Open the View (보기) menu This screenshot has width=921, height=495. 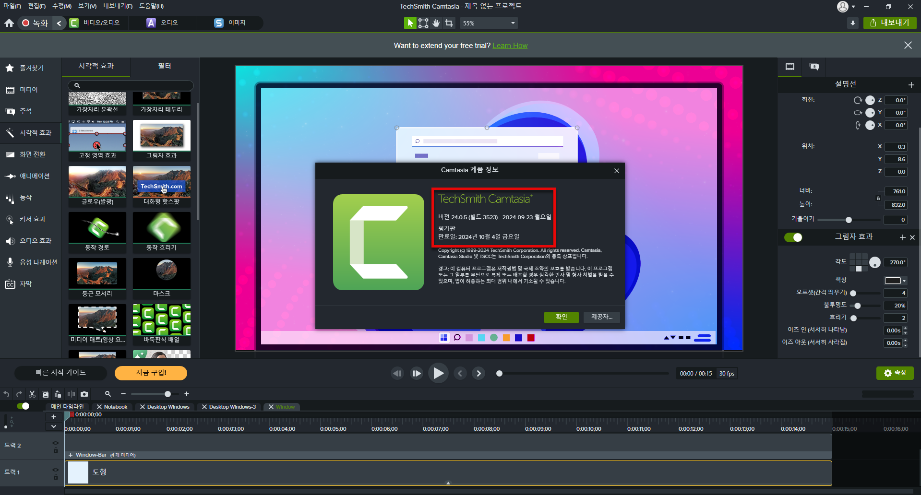87,6
